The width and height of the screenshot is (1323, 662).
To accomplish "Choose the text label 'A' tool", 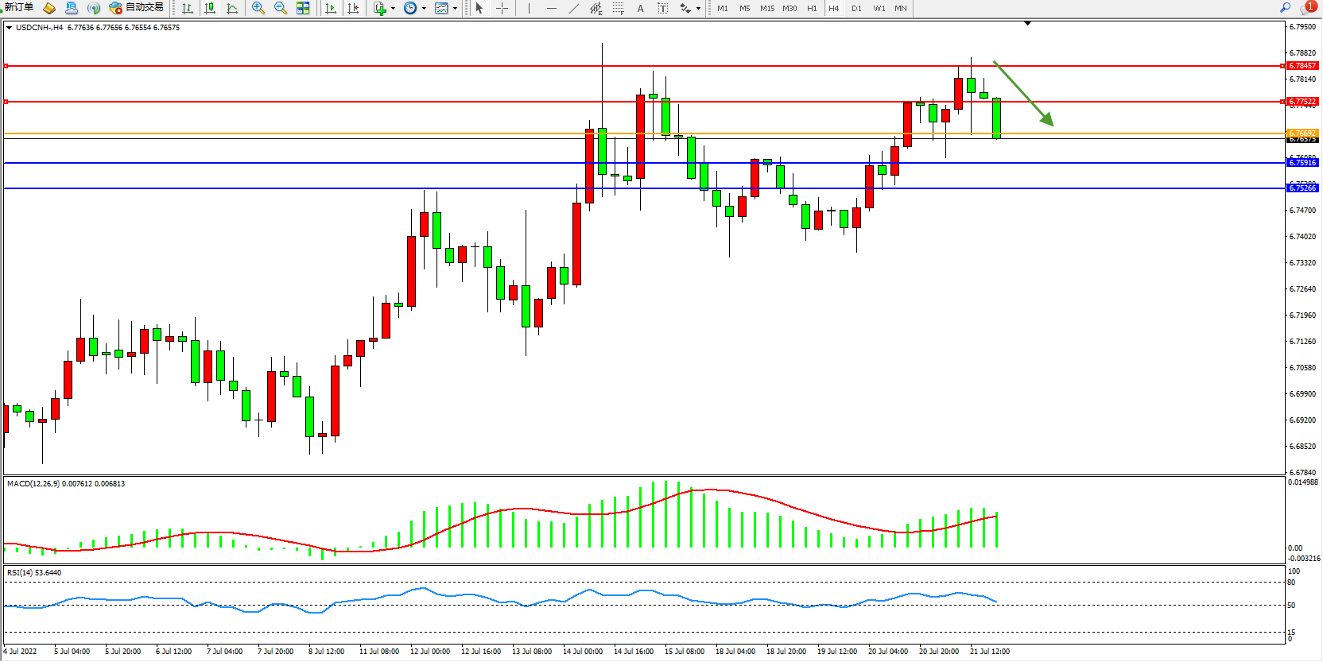I will [640, 8].
